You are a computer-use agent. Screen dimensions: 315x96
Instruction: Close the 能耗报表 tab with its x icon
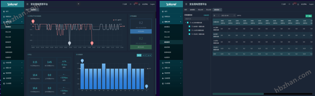(x=220, y=10)
